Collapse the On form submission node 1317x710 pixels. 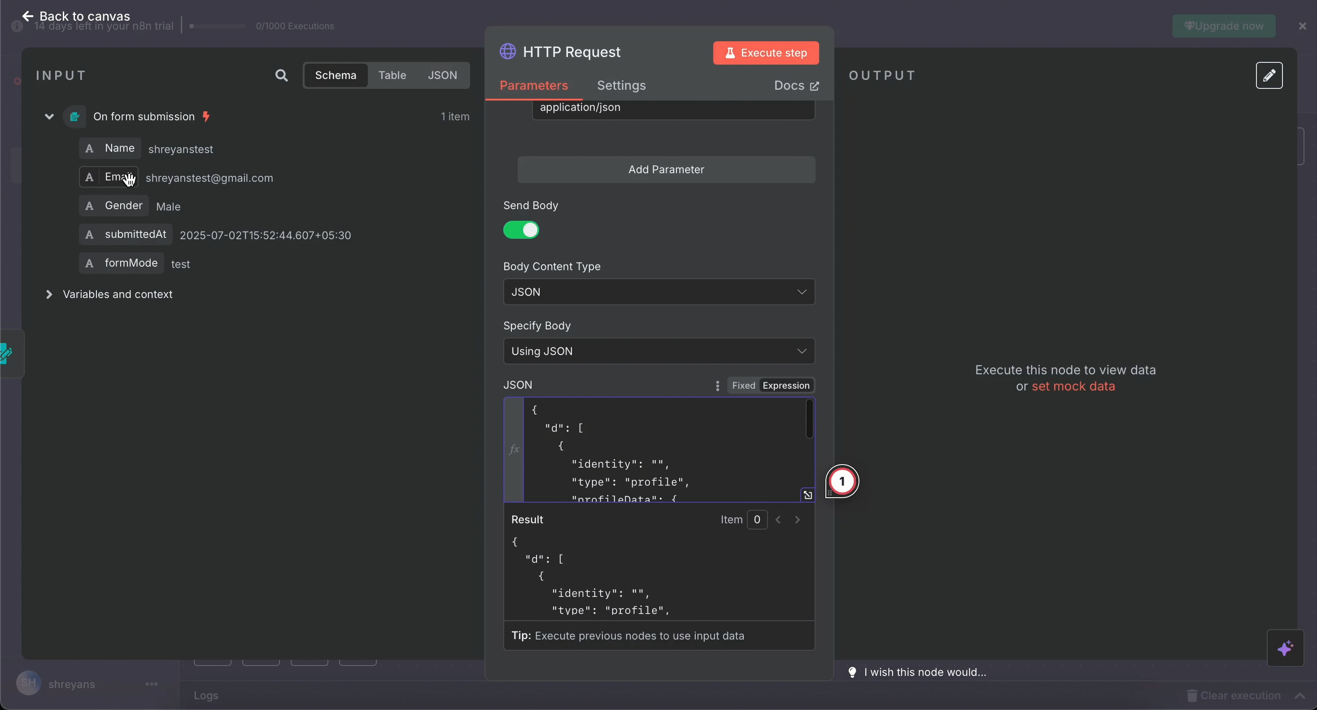pyautogui.click(x=49, y=117)
